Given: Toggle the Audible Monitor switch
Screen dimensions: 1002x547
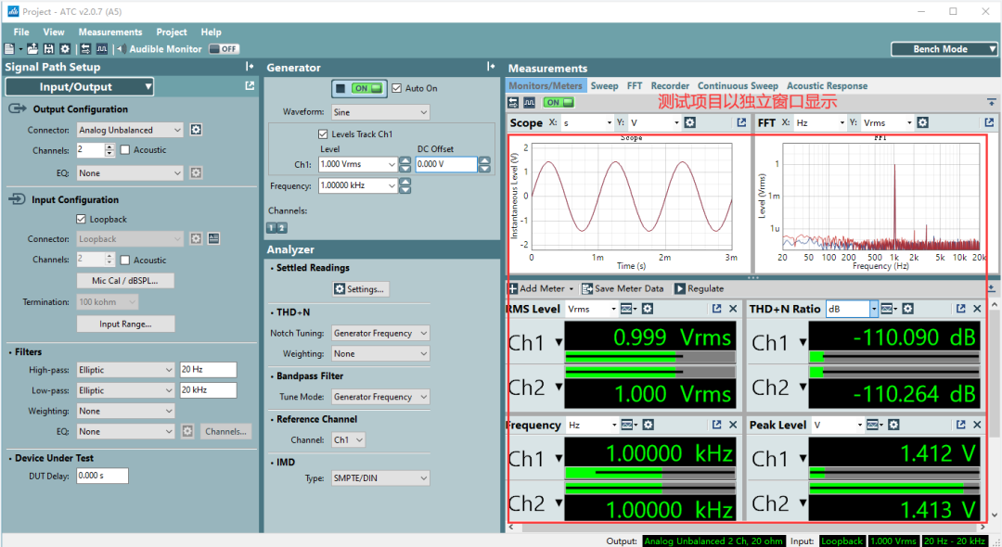Looking at the screenshot, I should (x=224, y=49).
